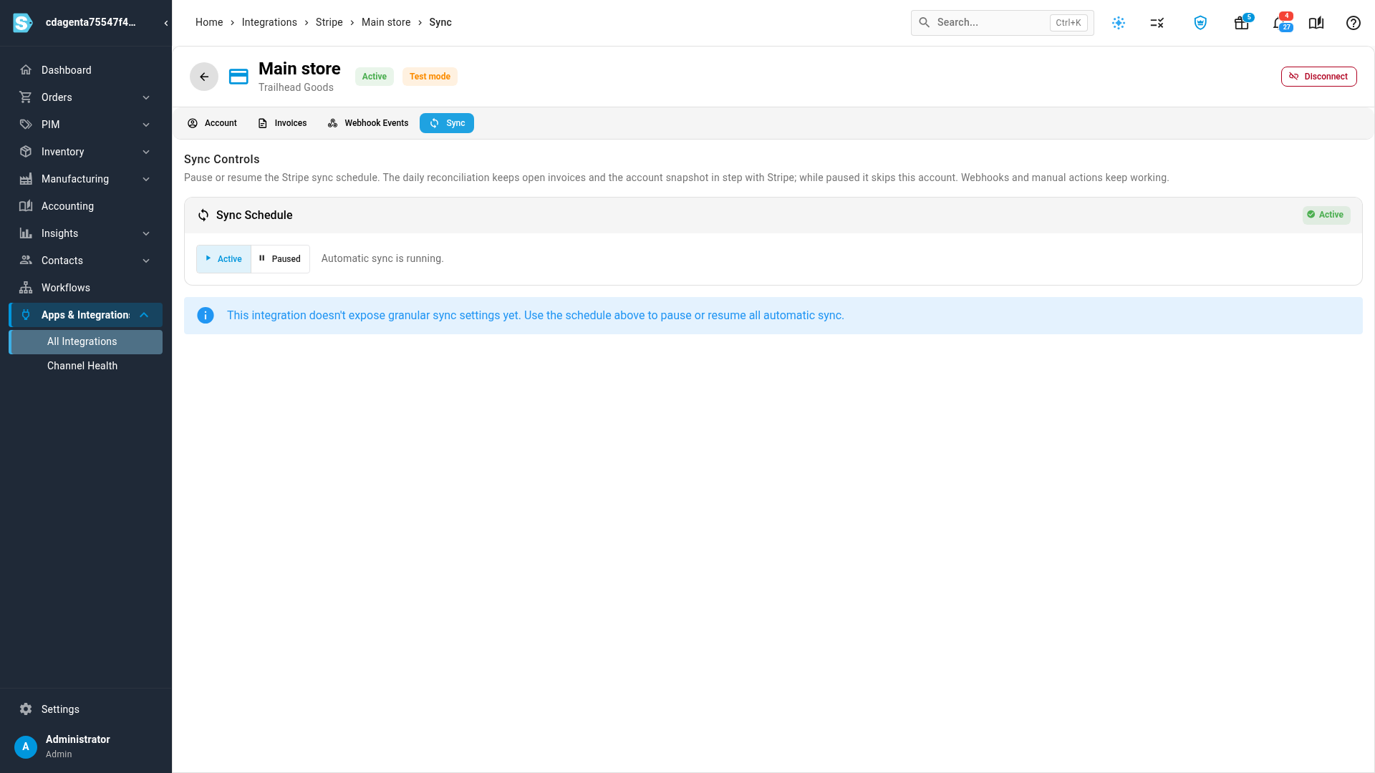Expand the Manufacturing menu
Viewport: 1375px width, 773px height.
pos(86,179)
